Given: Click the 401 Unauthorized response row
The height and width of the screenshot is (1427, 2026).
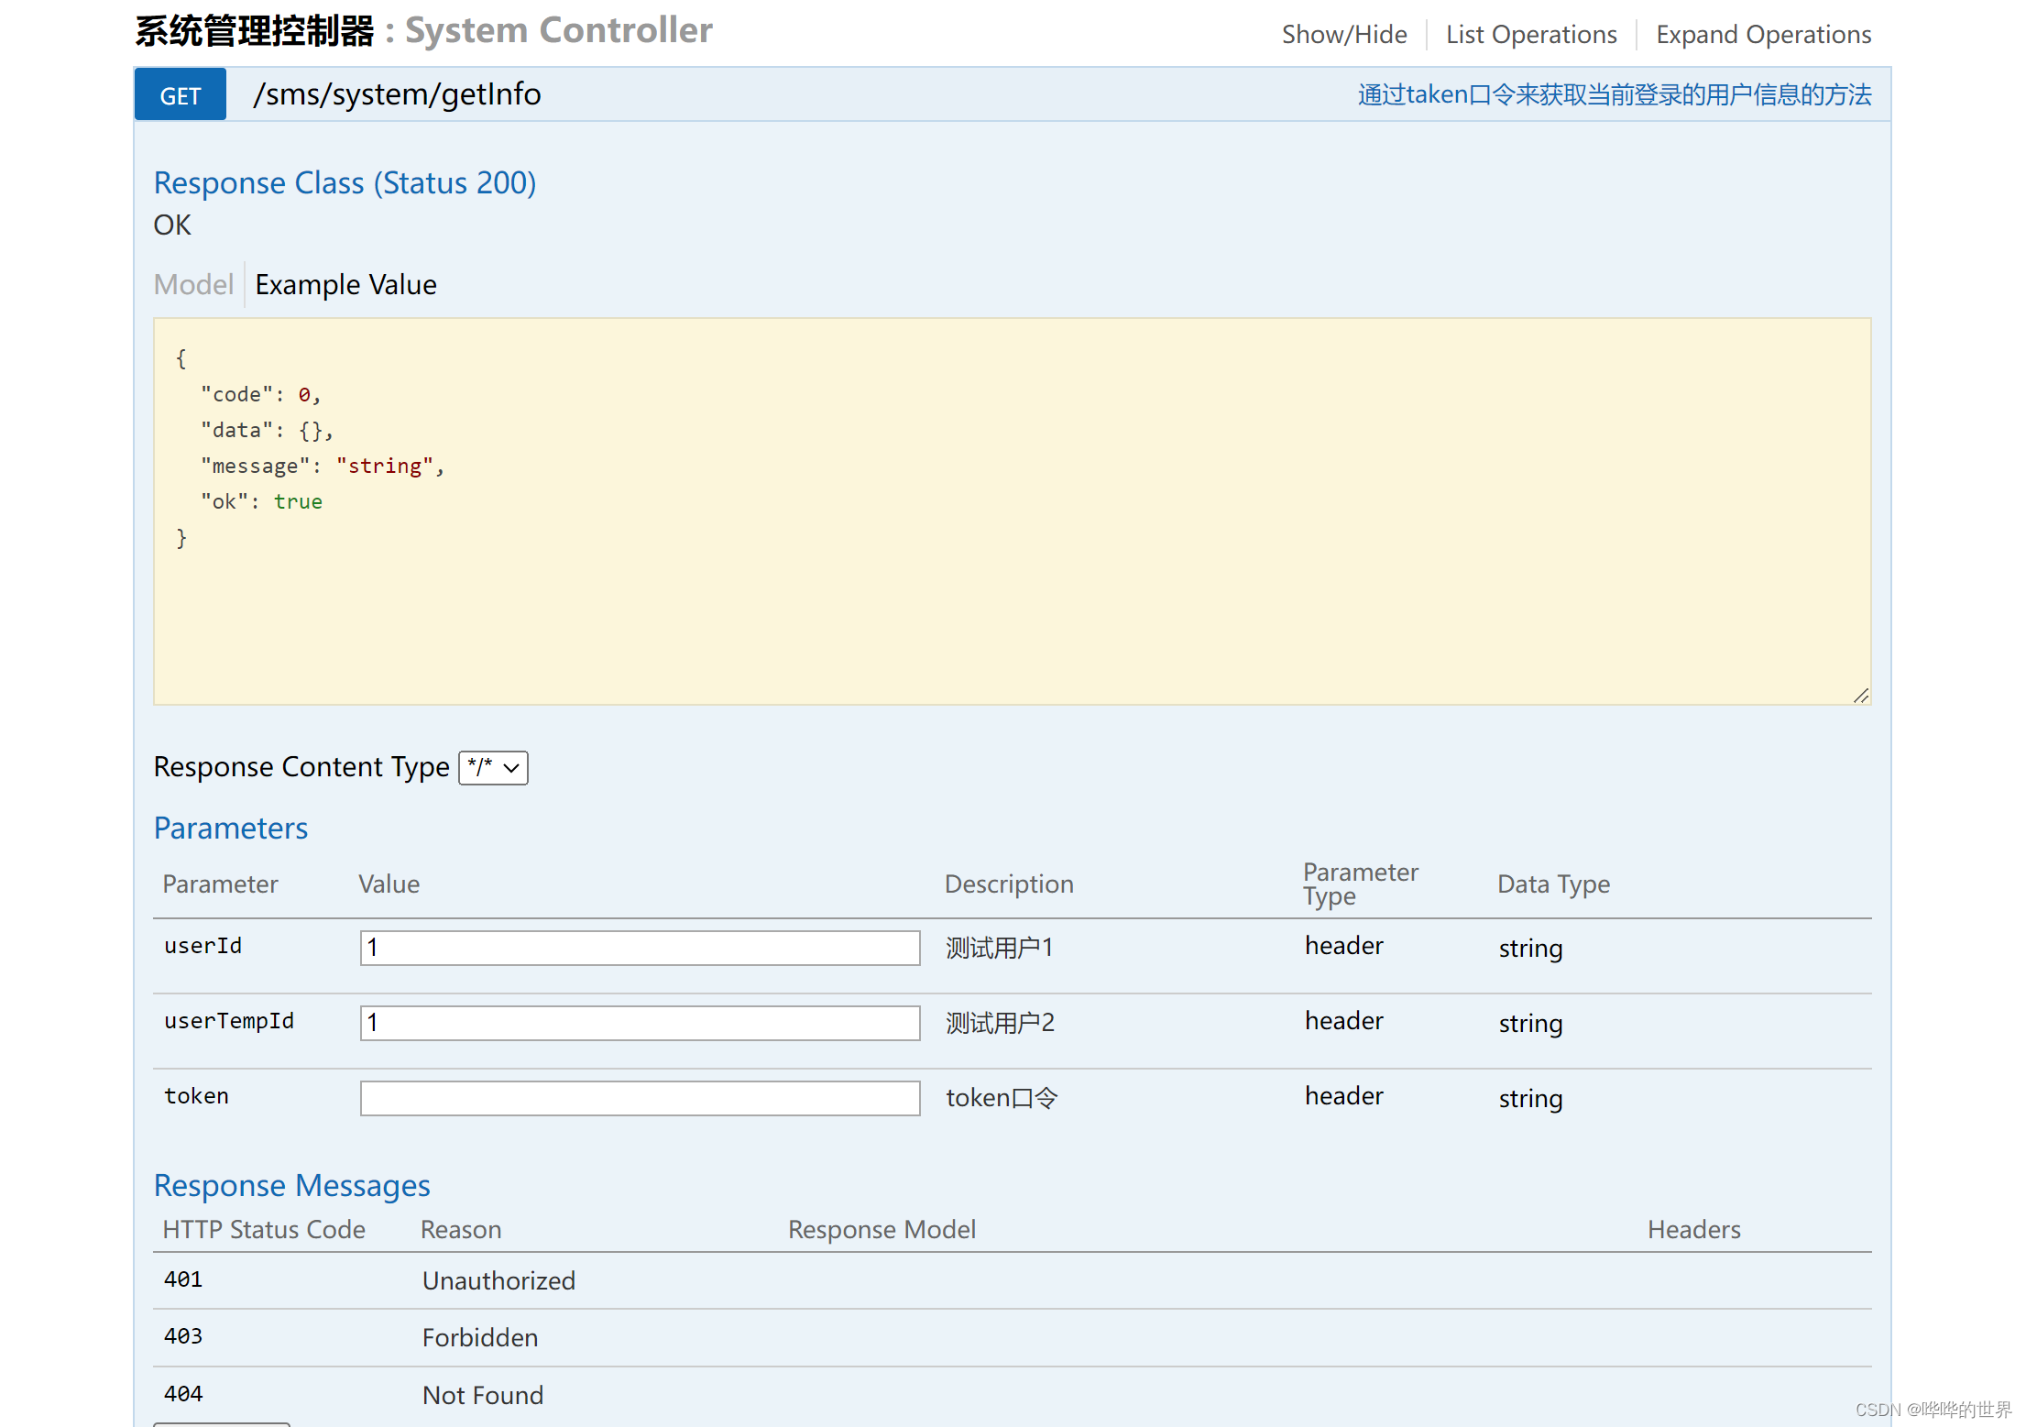Looking at the screenshot, I should tap(498, 1280).
